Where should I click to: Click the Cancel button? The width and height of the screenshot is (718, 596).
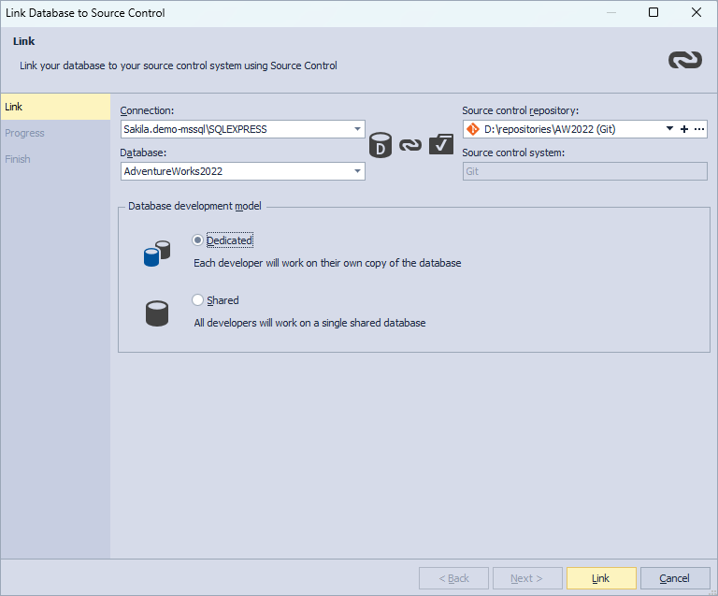[675, 578]
